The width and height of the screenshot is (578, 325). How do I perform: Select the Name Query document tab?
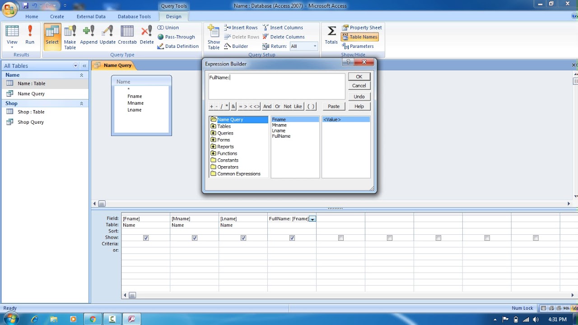pos(113,65)
